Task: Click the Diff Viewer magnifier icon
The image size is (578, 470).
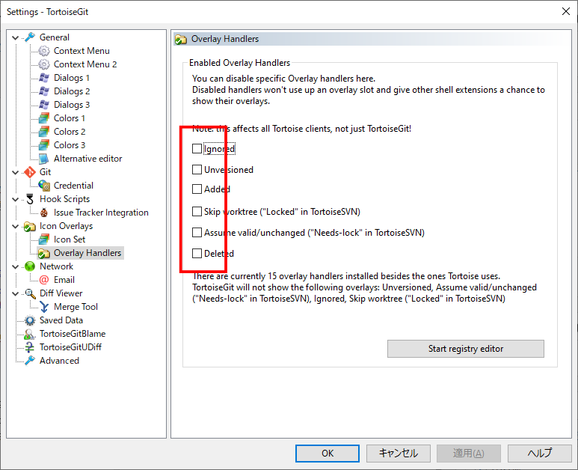Action: tap(30, 293)
